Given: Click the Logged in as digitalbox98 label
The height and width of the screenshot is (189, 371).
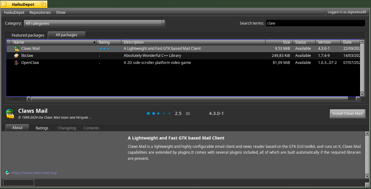Looking at the screenshot, I should click(x=347, y=12).
